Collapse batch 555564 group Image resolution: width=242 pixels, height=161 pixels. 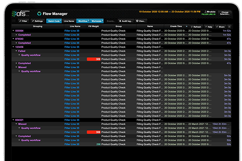click(x=13, y=31)
